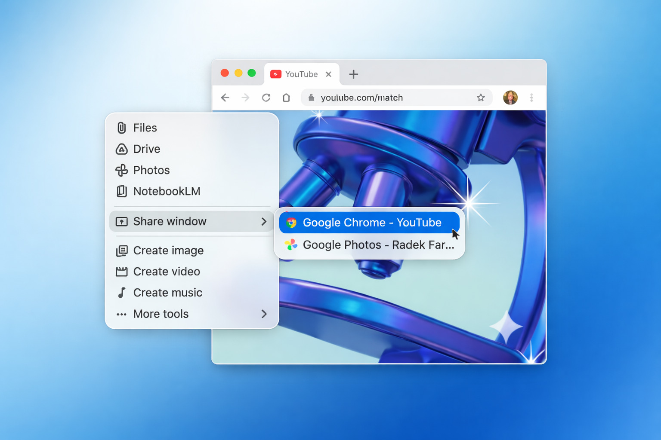Click the Files paperclip icon
The image size is (661, 440).
click(x=122, y=128)
